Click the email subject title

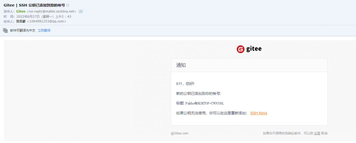click(x=34, y=5)
